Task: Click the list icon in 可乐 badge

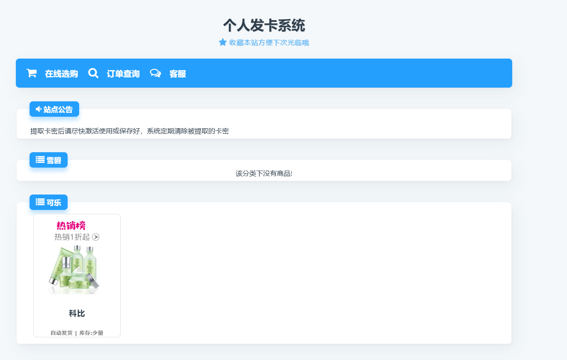Action: 40,202
